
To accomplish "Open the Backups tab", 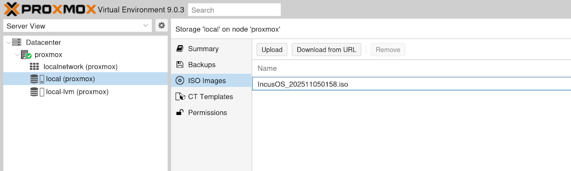I will click(211, 65).
